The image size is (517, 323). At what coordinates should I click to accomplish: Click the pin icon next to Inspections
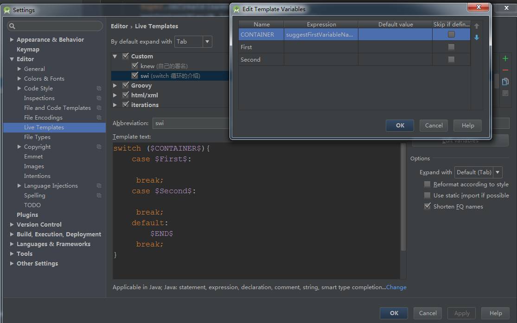99,98
